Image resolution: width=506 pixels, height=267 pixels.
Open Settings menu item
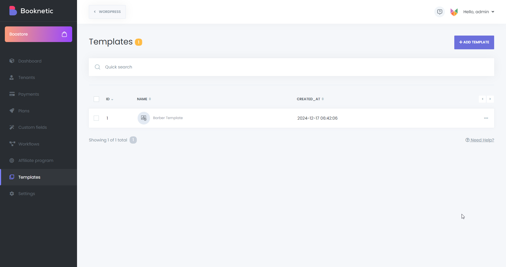tap(39, 194)
